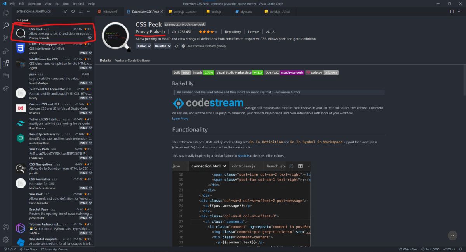Open Install dropdown arrow for Tabnine
This screenshot has width=466, height=252.
coord(90,233)
